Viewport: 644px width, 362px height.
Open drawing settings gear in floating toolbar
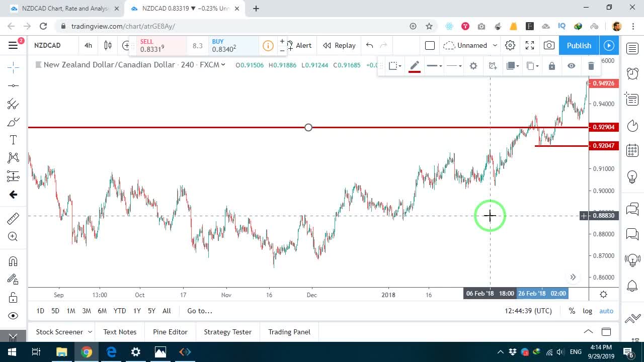point(473,66)
